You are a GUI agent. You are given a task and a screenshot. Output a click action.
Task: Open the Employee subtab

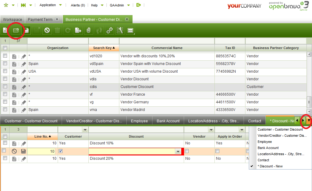tap(139, 121)
